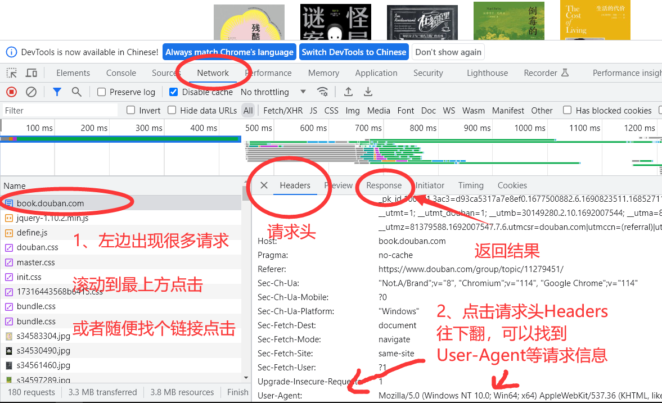Screen dimensions: 662x403
Task: Check Has blocked cookies checkbox
Action: click(x=568, y=110)
